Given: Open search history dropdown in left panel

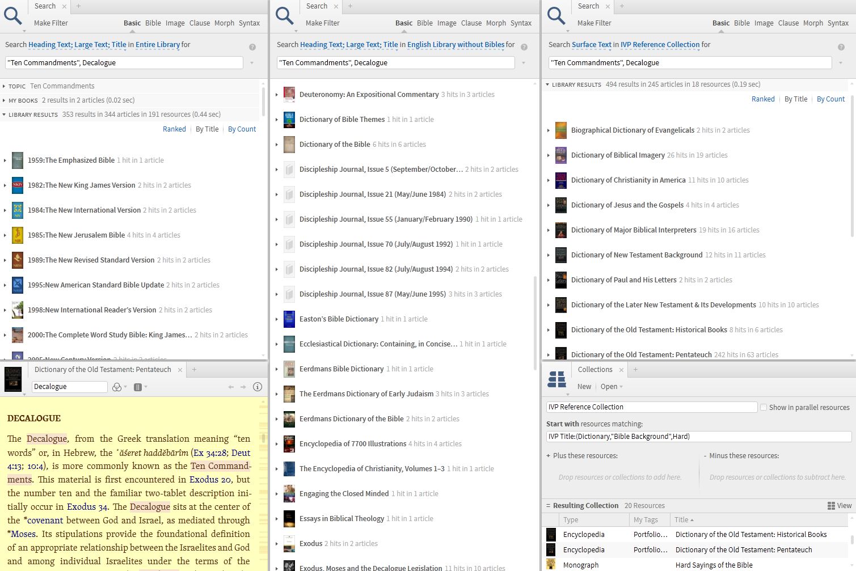Looking at the screenshot, I should (252, 63).
